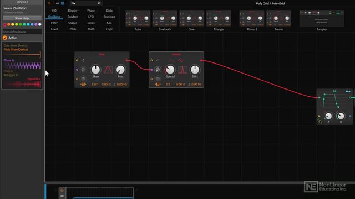Open the Random module category
Viewport: 355px width, 199px height.
pos(73,17)
